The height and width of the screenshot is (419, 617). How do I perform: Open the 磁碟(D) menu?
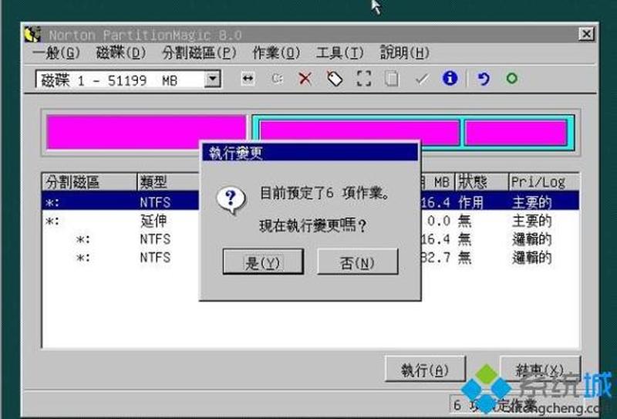click(x=121, y=52)
